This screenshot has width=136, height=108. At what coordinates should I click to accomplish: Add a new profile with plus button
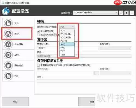tap(126, 13)
